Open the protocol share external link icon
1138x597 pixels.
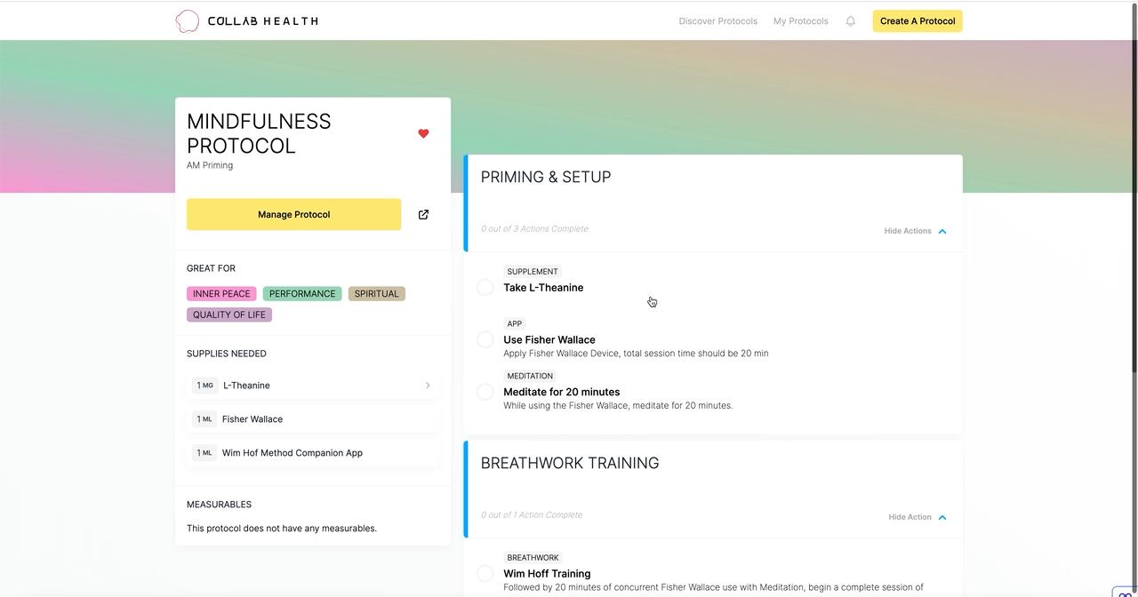[423, 215]
